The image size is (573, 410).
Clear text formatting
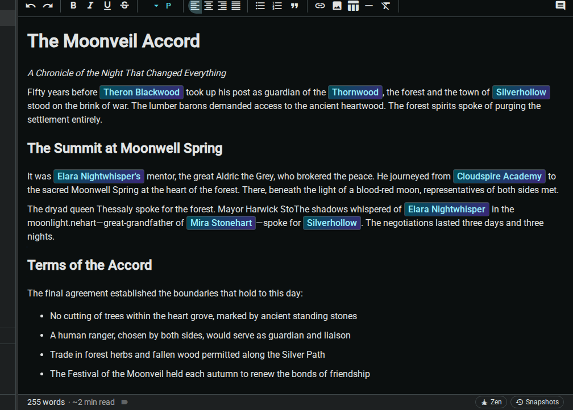385,6
